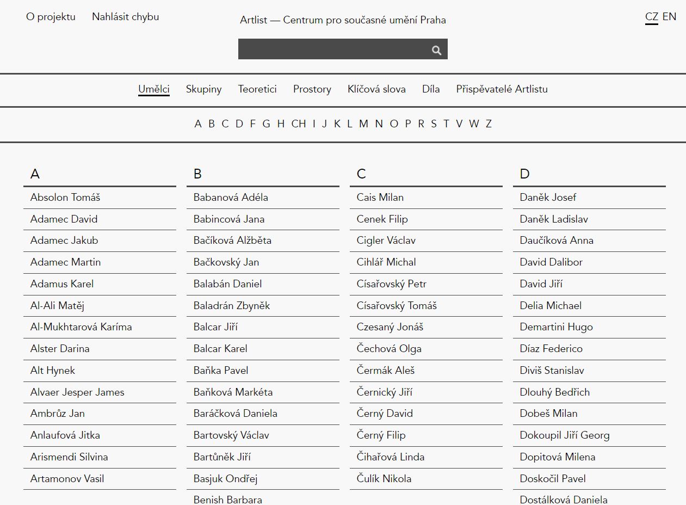Select the CZ language option
This screenshot has height=505, width=686.
click(651, 16)
